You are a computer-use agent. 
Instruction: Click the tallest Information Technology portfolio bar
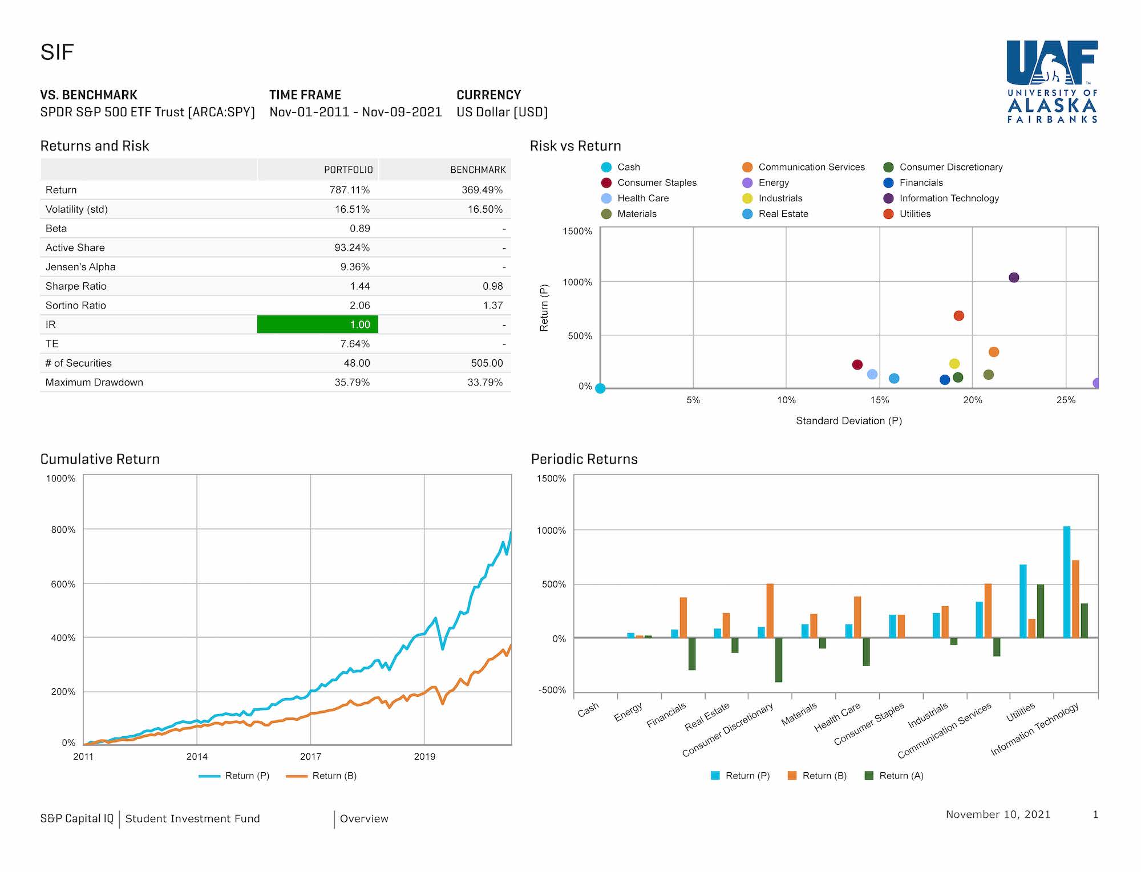click(1067, 582)
